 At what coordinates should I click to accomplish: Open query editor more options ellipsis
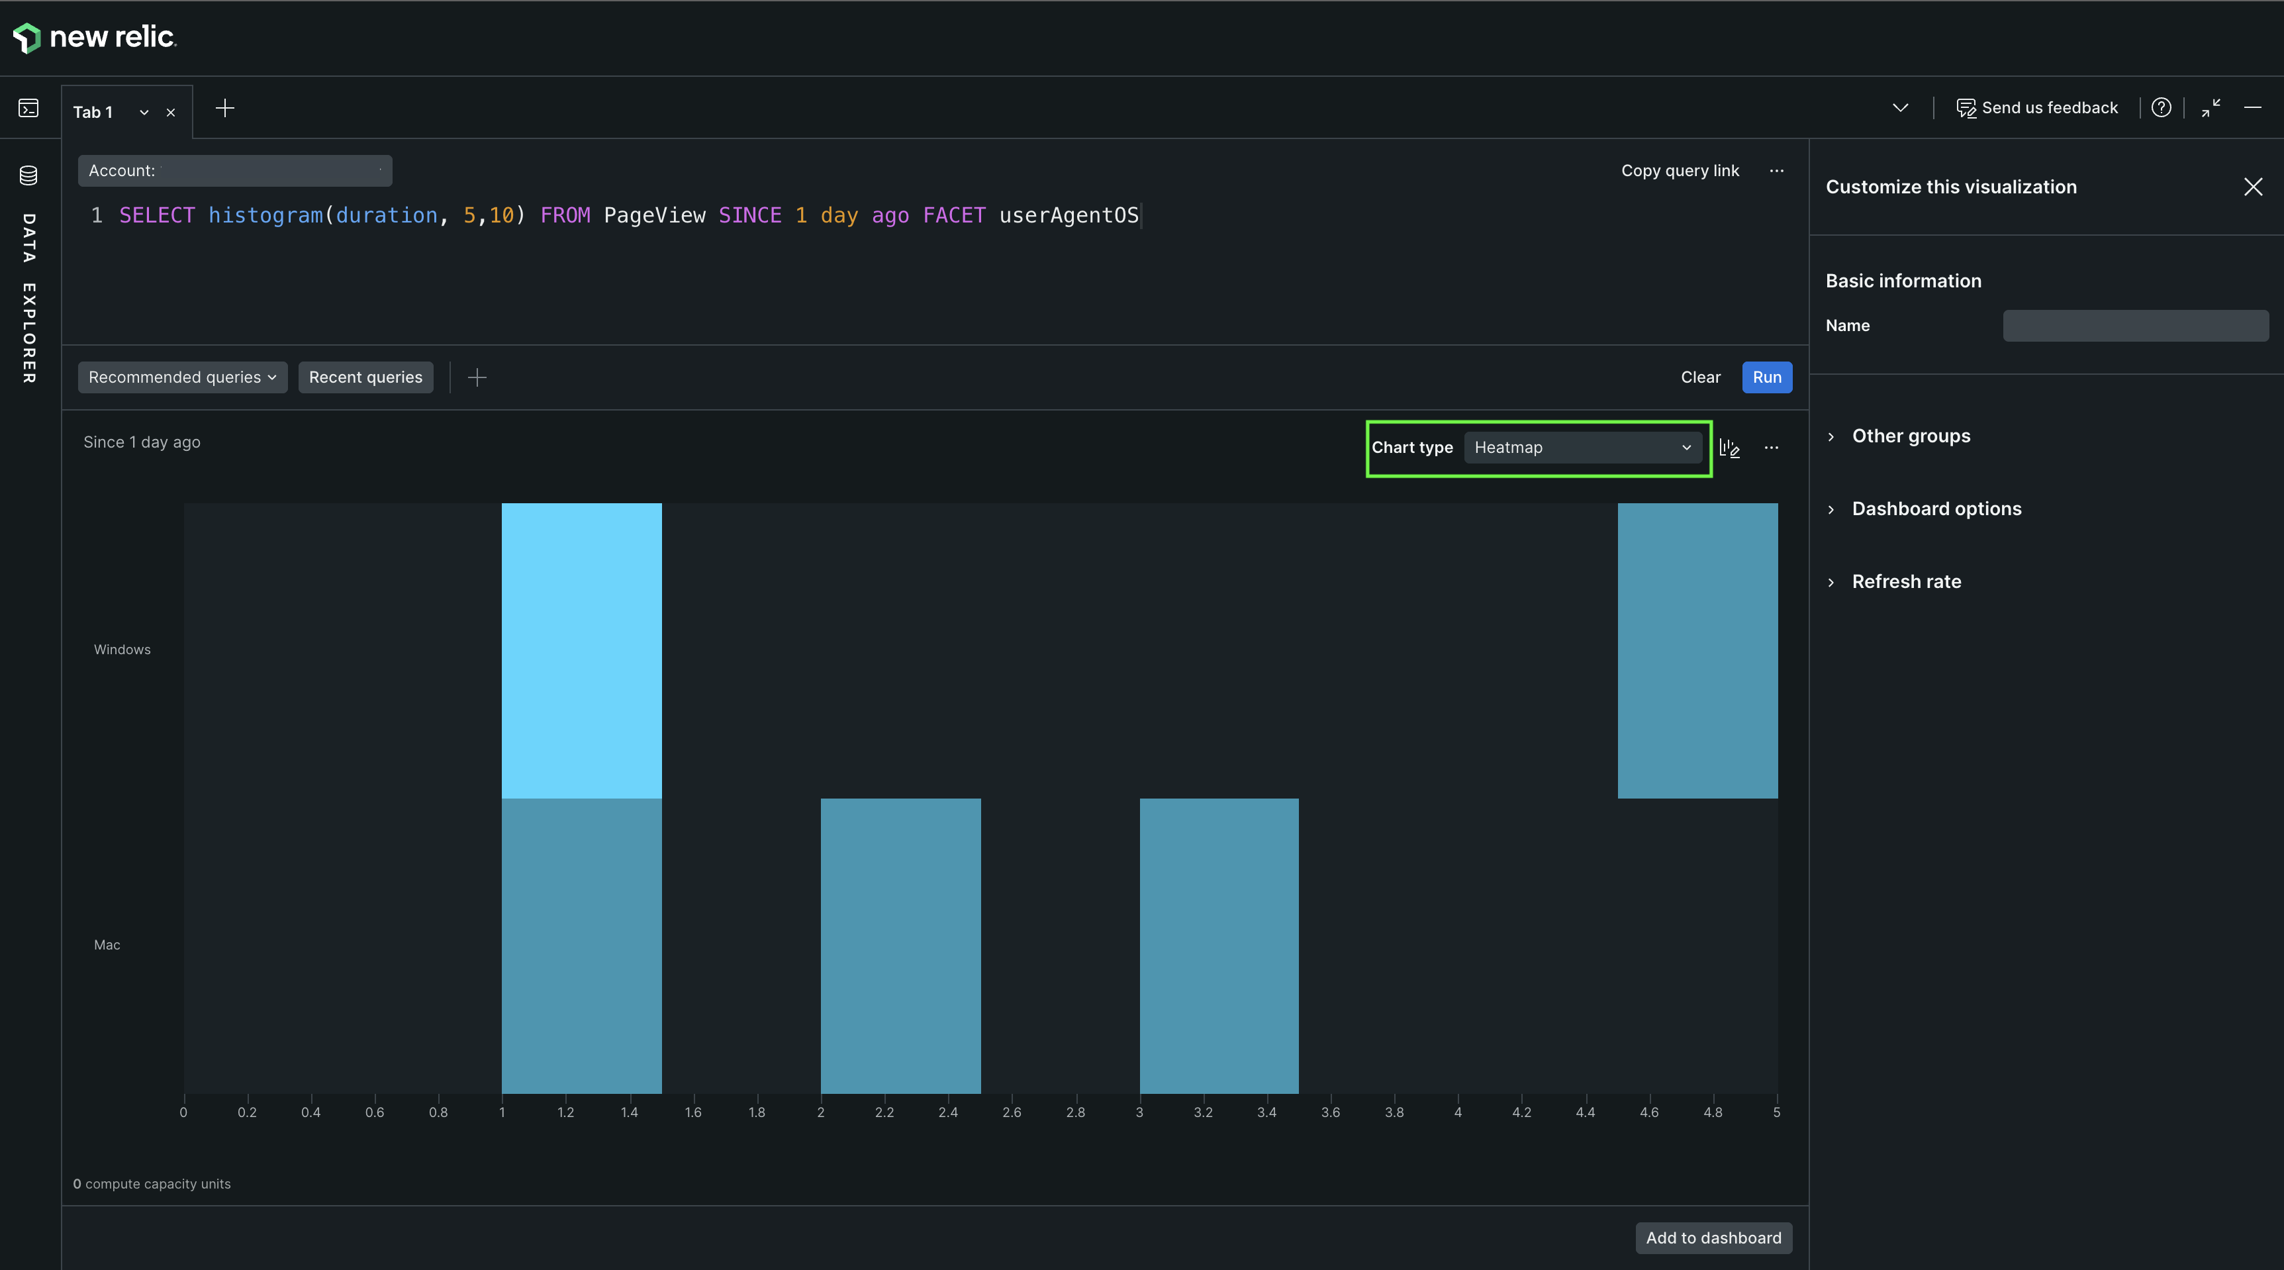click(1777, 170)
